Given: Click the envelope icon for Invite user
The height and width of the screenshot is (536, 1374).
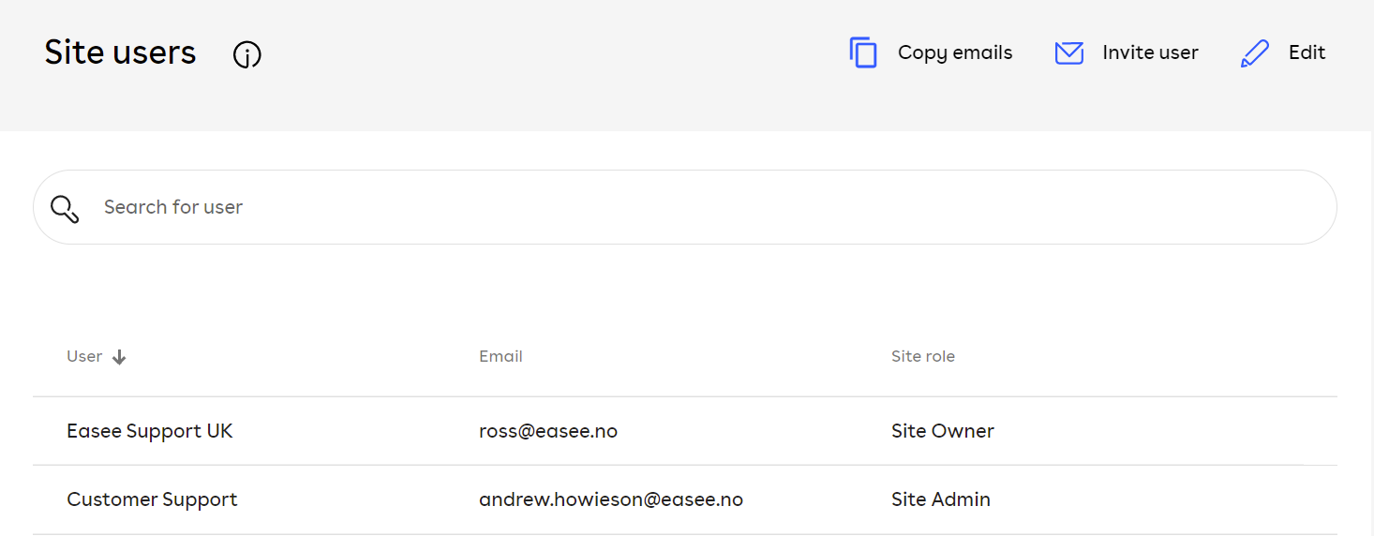Looking at the screenshot, I should coord(1069,52).
